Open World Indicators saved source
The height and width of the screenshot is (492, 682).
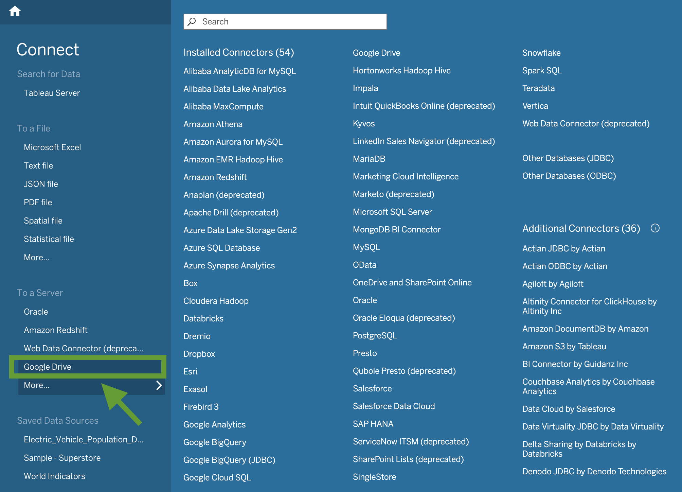(x=54, y=476)
